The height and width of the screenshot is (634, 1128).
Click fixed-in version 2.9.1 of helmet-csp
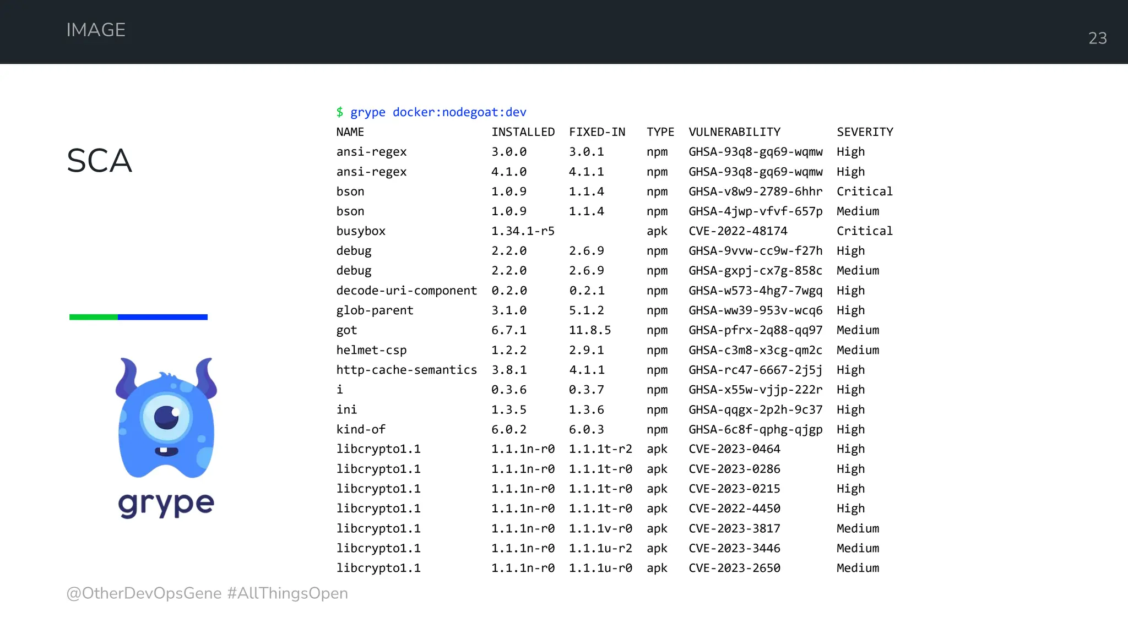coord(587,350)
